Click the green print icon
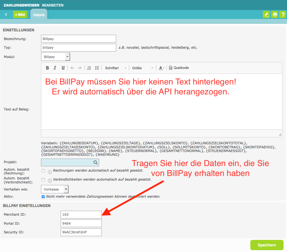 tap(275, 15)
